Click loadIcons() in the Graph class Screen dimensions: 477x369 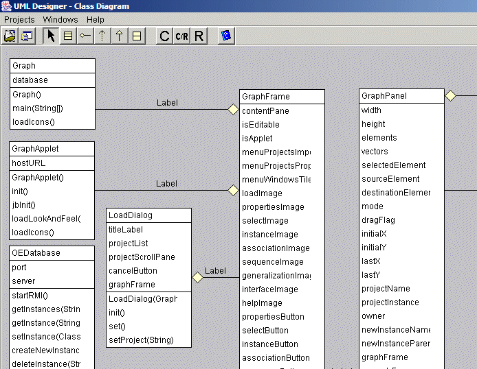34,122
